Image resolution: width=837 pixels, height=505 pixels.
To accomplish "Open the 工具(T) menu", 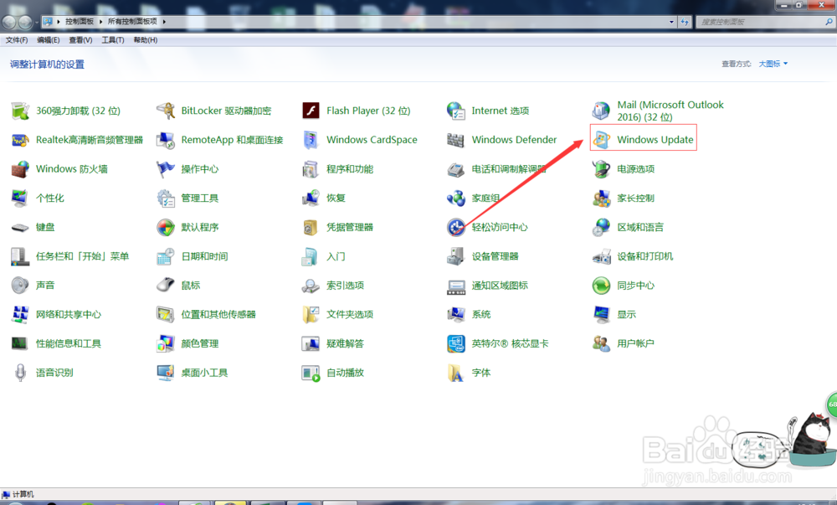I will [113, 40].
